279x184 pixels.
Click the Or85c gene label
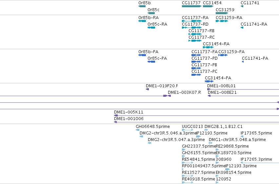pos(153,10)
